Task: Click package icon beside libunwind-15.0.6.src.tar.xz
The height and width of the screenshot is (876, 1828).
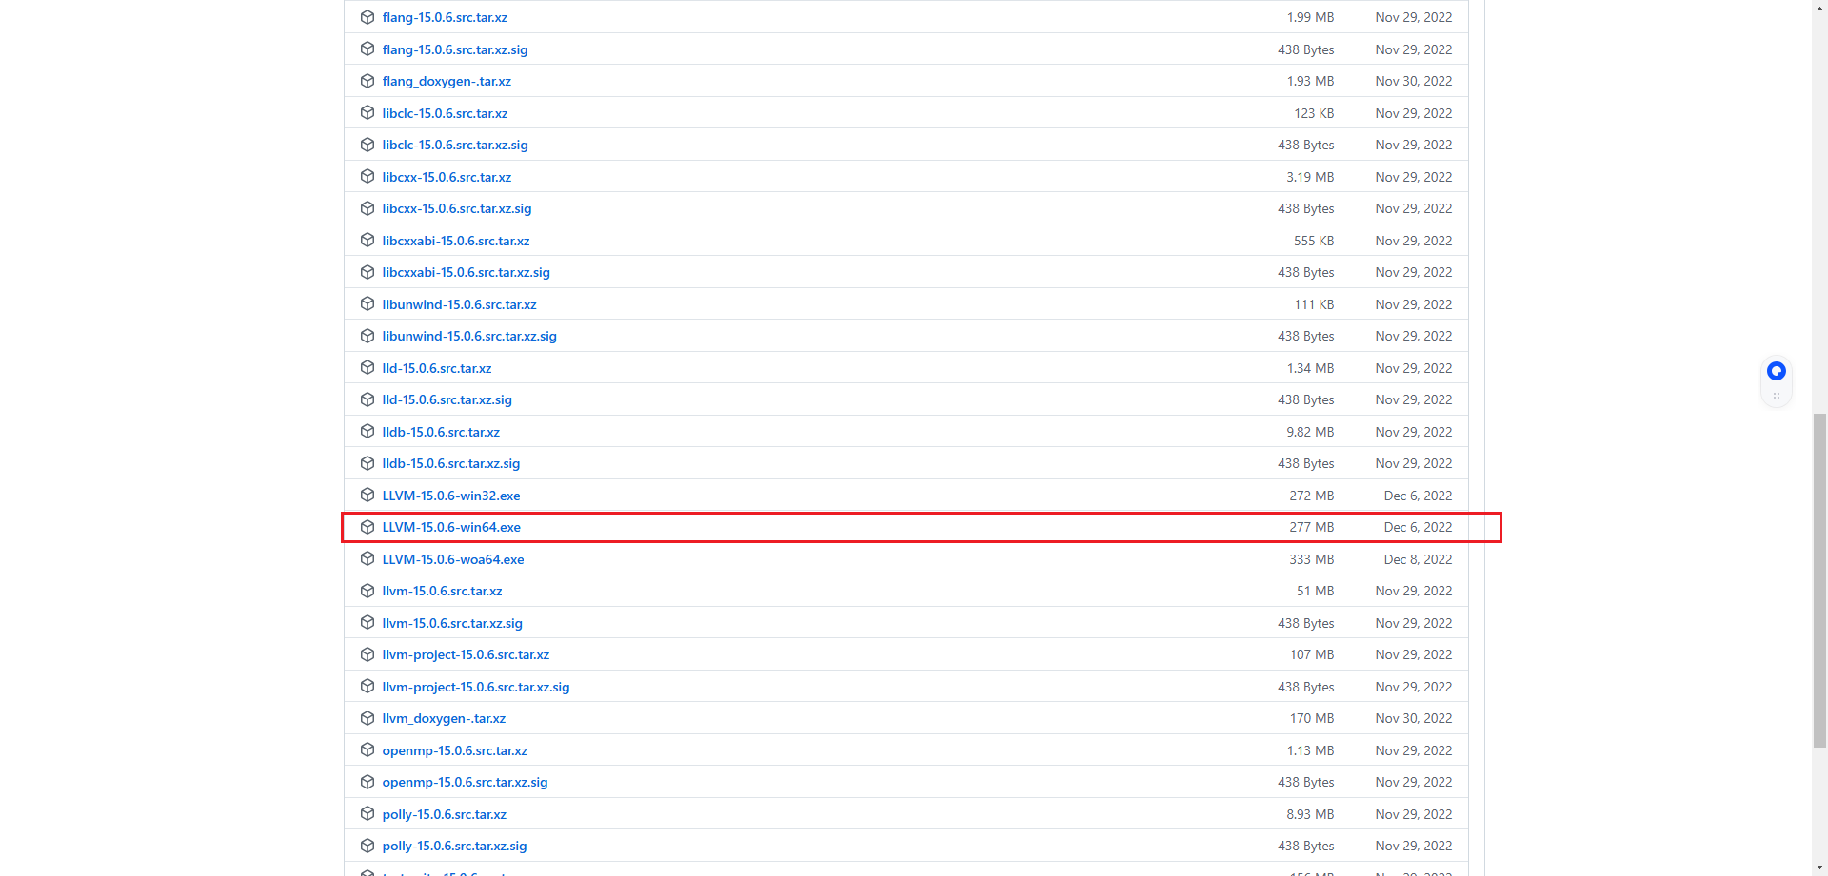Action: [368, 304]
